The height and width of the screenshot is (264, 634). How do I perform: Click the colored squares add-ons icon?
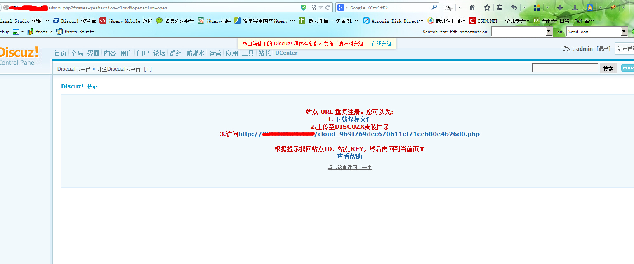click(537, 7)
